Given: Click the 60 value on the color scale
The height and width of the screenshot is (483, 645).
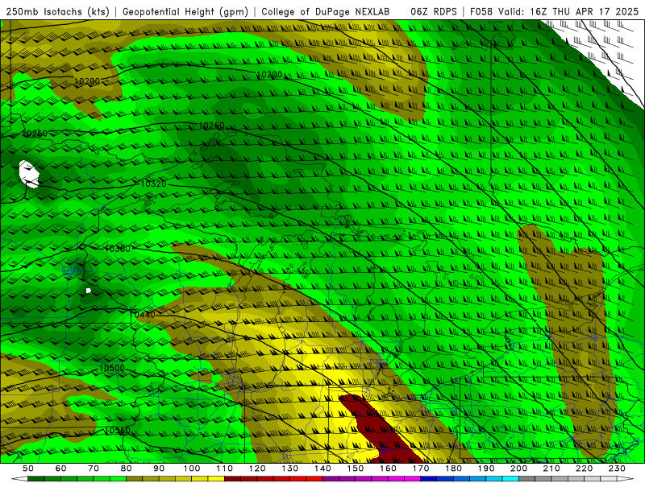Looking at the screenshot, I should tap(60, 469).
